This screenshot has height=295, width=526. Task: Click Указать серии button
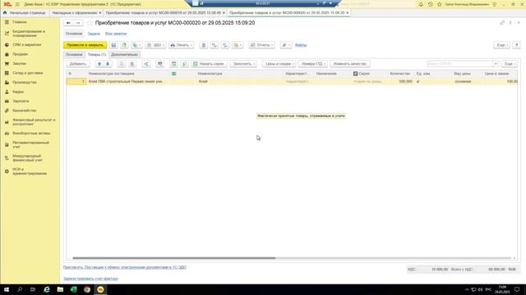209,64
